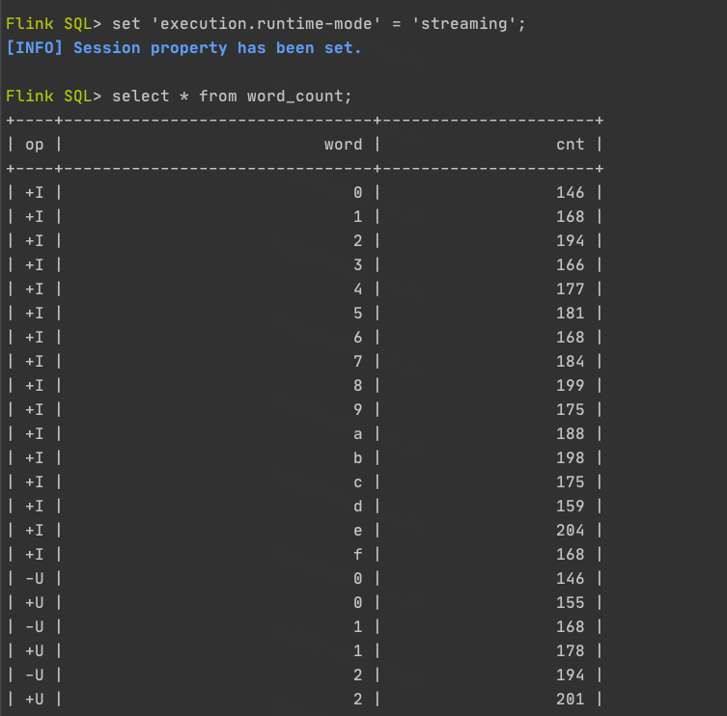The height and width of the screenshot is (716, 727).
Task: Select cnt value 199
Action: 570,385
